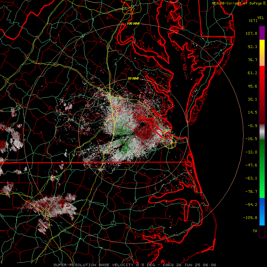Viewport: 267px width, 267px height.
Task: Click the 92.3 legend value
Action: 252,47
